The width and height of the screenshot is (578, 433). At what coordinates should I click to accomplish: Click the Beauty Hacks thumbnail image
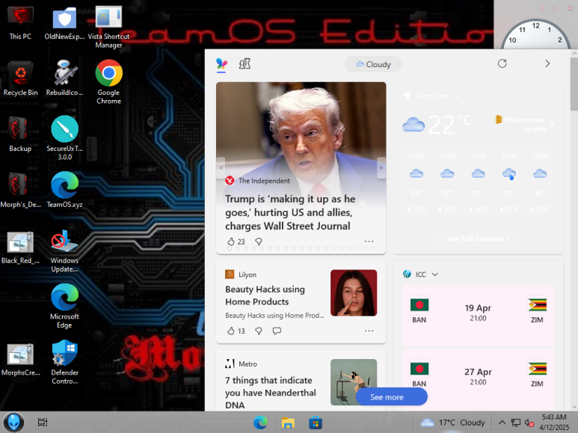coord(354,293)
